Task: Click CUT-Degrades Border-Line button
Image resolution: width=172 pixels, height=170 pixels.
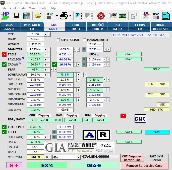Action: pos(132,158)
